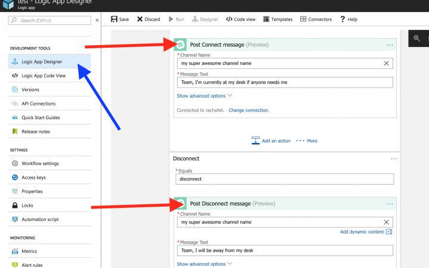Open Code view from the toolbar
This screenshot has height=268, width=429.
[x=229, y=19]
